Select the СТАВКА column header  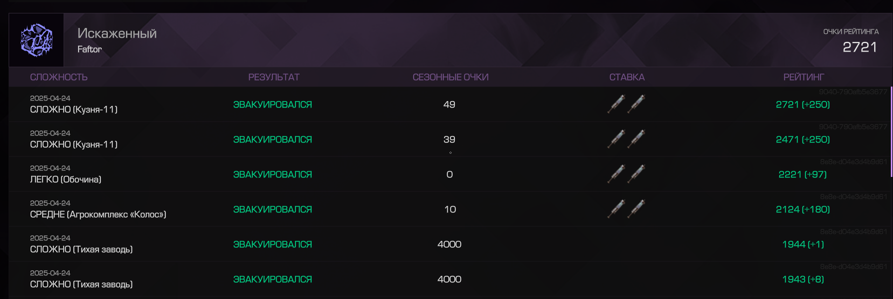point(627,77)
